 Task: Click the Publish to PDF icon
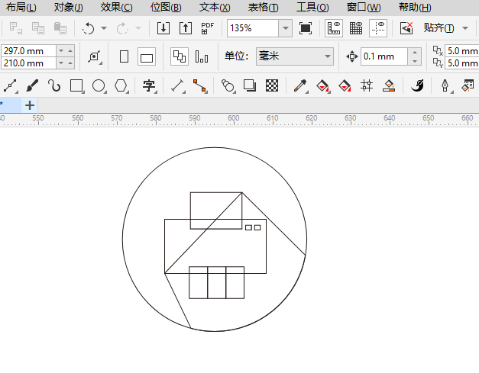pyautogui.click(x=208, y=28)
